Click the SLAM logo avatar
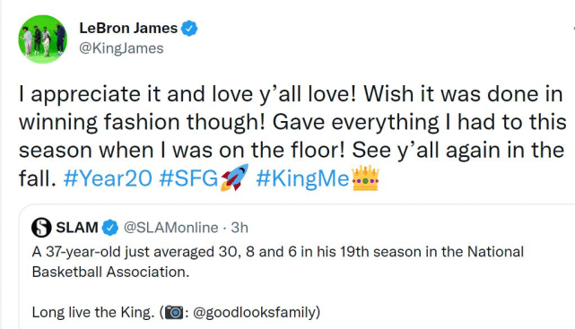The image size is (575, 329). 41,228
